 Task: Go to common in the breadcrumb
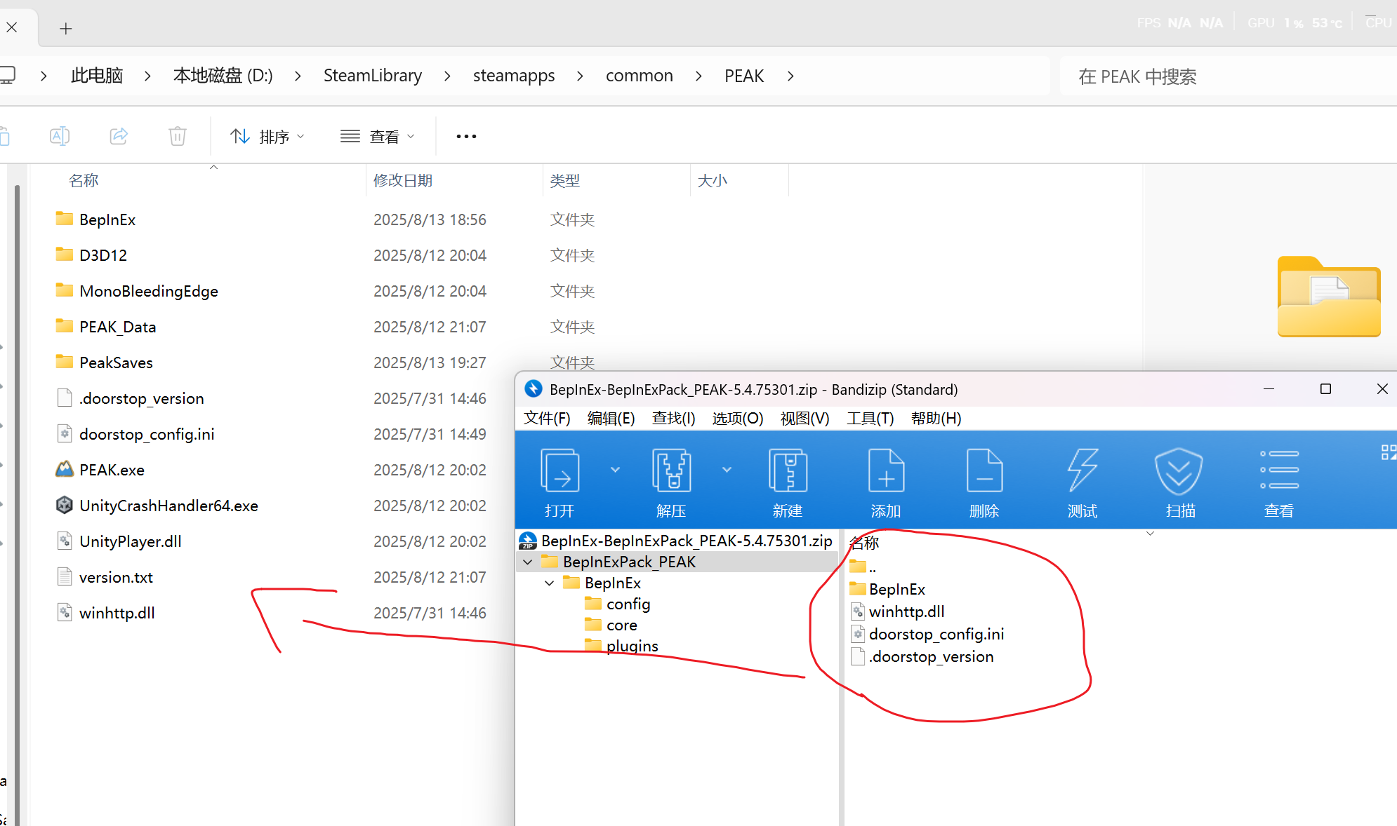[x=640, y=76]
